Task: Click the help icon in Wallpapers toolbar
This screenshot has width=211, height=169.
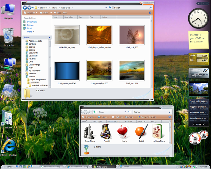Action: pyautogui.click(x=150, y=13)
